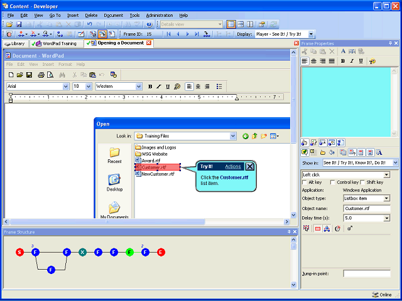Screen dimensions: 402x301
Task: Open the Administration menu
Action: coord(160,15)
